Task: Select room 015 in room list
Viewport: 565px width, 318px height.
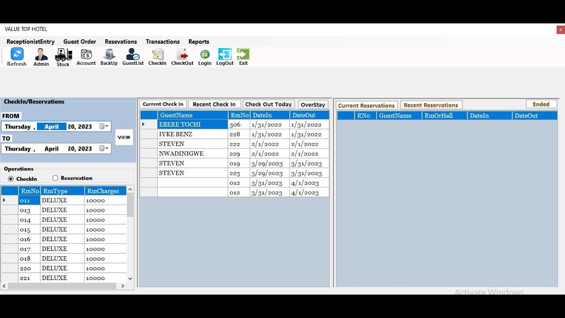Action: coord(64,230)
